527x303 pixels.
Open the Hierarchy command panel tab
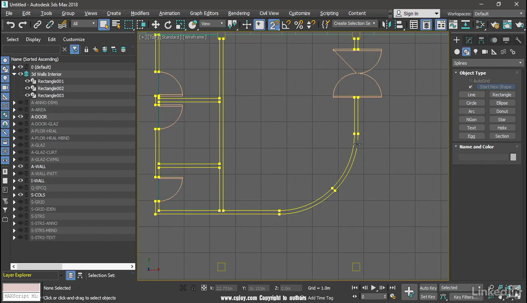coord(481,40)
